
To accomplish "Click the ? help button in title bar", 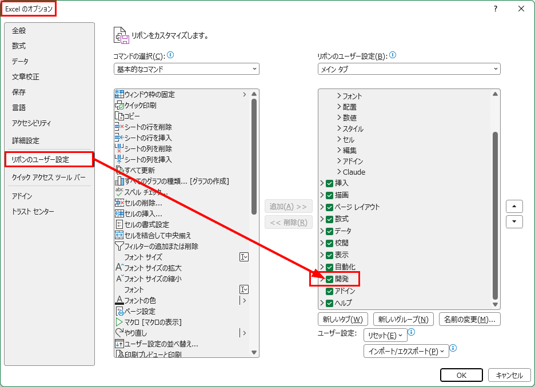I will (x=496, y=9).
